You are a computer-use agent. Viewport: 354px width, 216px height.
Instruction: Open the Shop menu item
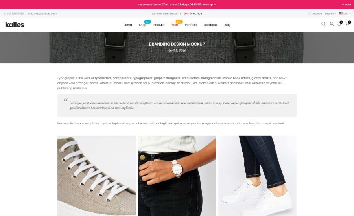(x=143, y=25)
